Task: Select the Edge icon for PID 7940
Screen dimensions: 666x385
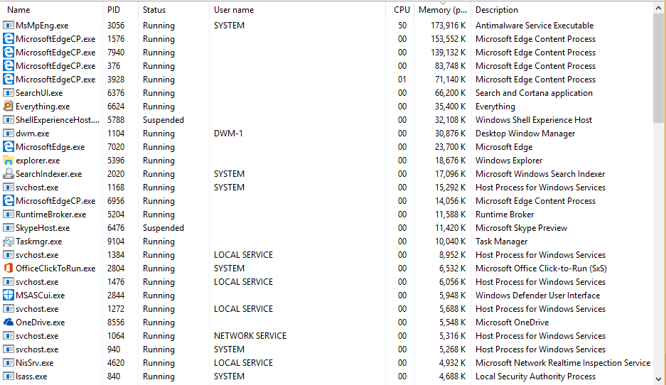Action: [x=8, y=53]
